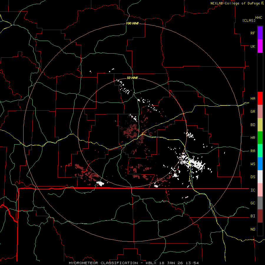The width and height of the screenshot is (265, 265).
Task: Click the brown BI legend swatch
Action: click(260, 216)
